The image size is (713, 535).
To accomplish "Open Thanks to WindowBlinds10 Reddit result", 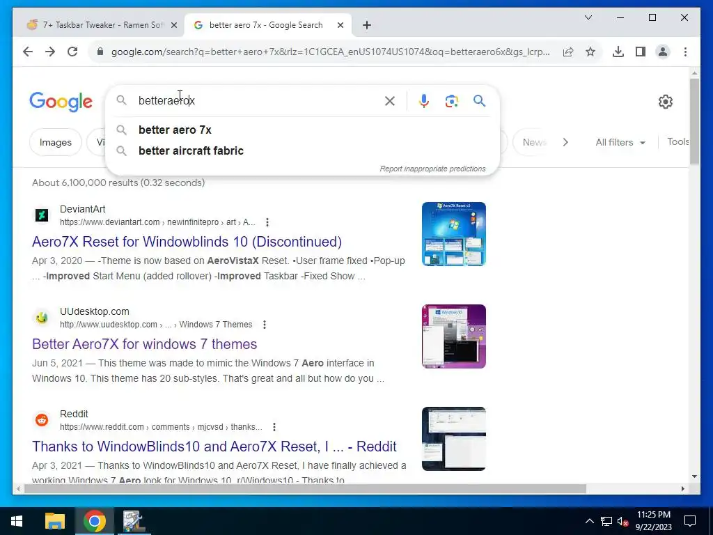I will (x=214, y=447).
